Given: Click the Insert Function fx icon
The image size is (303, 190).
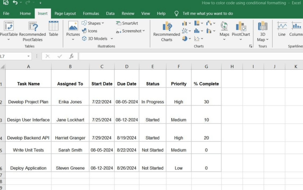Looking at the screenshot, I should point(71,56).
